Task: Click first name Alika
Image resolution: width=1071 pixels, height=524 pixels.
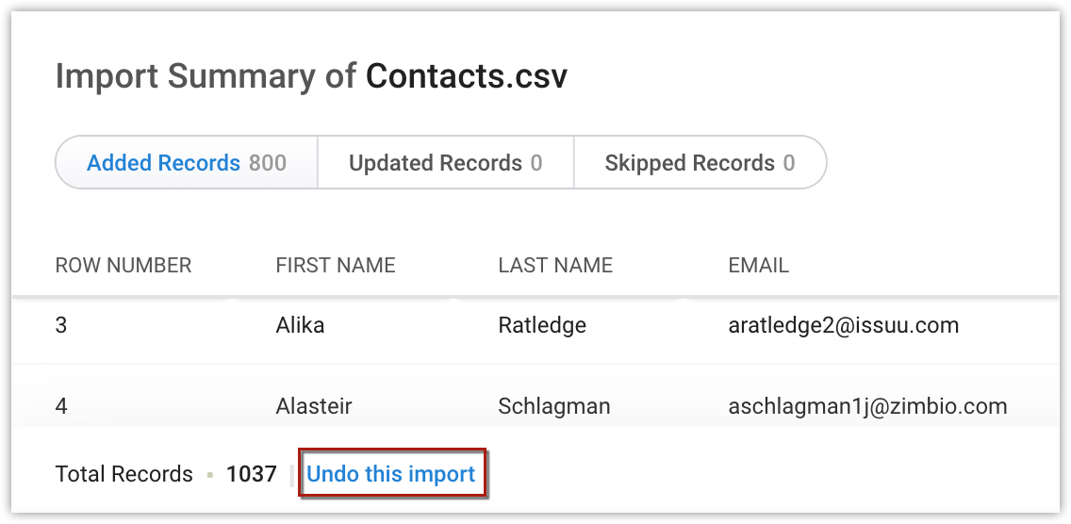Action: point(300,326)
